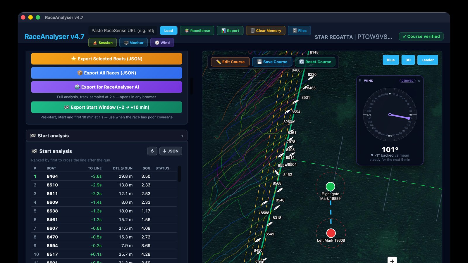Click Export for RaceAnalyser AI
This screenshot has height=263, width=468.
click(106, 87)
